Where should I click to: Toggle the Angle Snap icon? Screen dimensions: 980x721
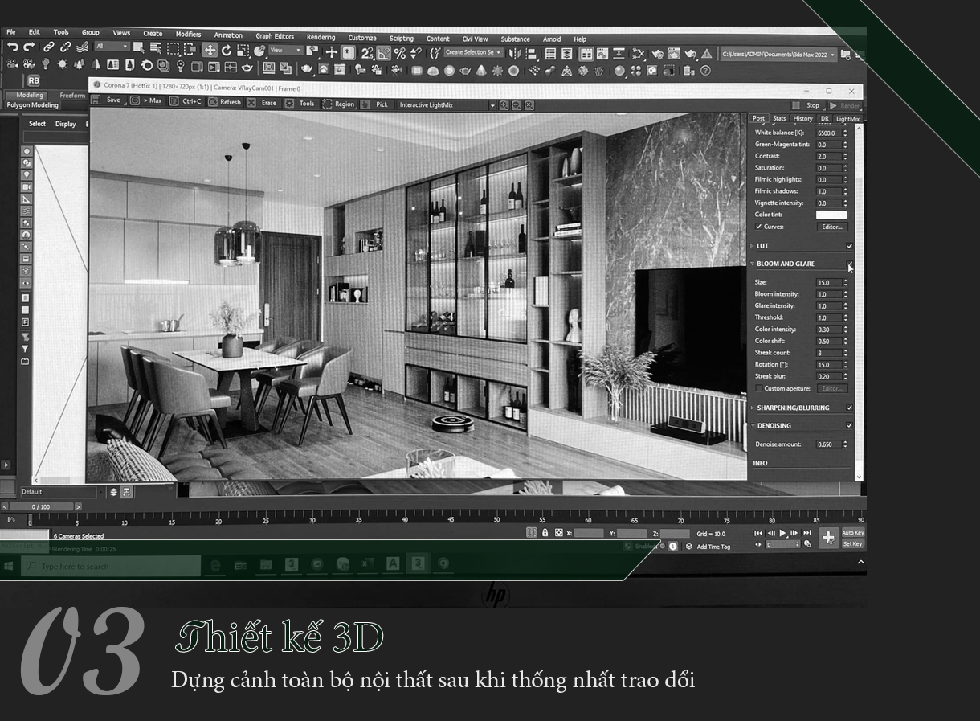(383, 53)
